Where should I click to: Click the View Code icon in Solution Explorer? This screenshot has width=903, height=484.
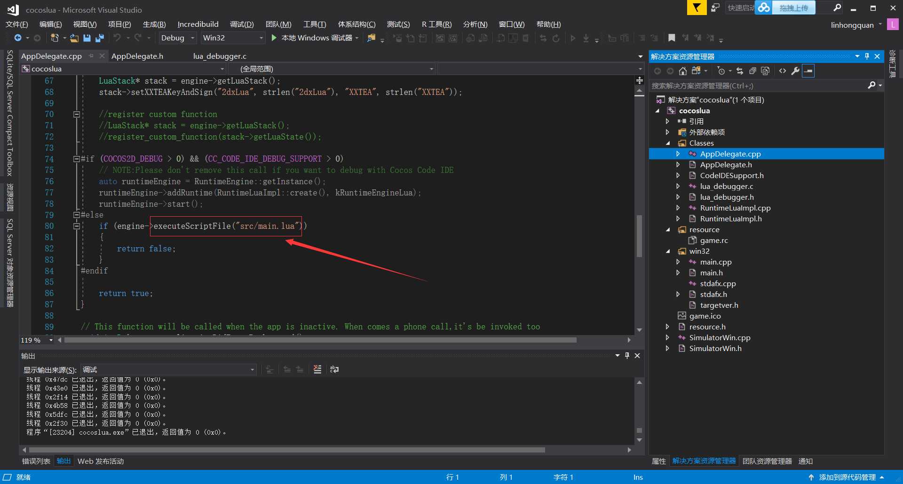[783, 71]
